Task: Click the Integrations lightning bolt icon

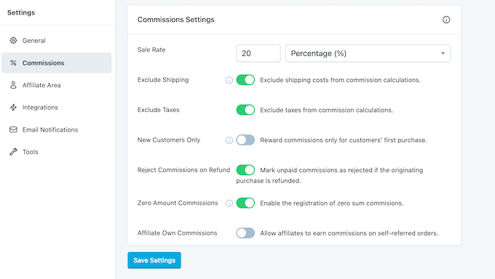Action: point(13,108)
